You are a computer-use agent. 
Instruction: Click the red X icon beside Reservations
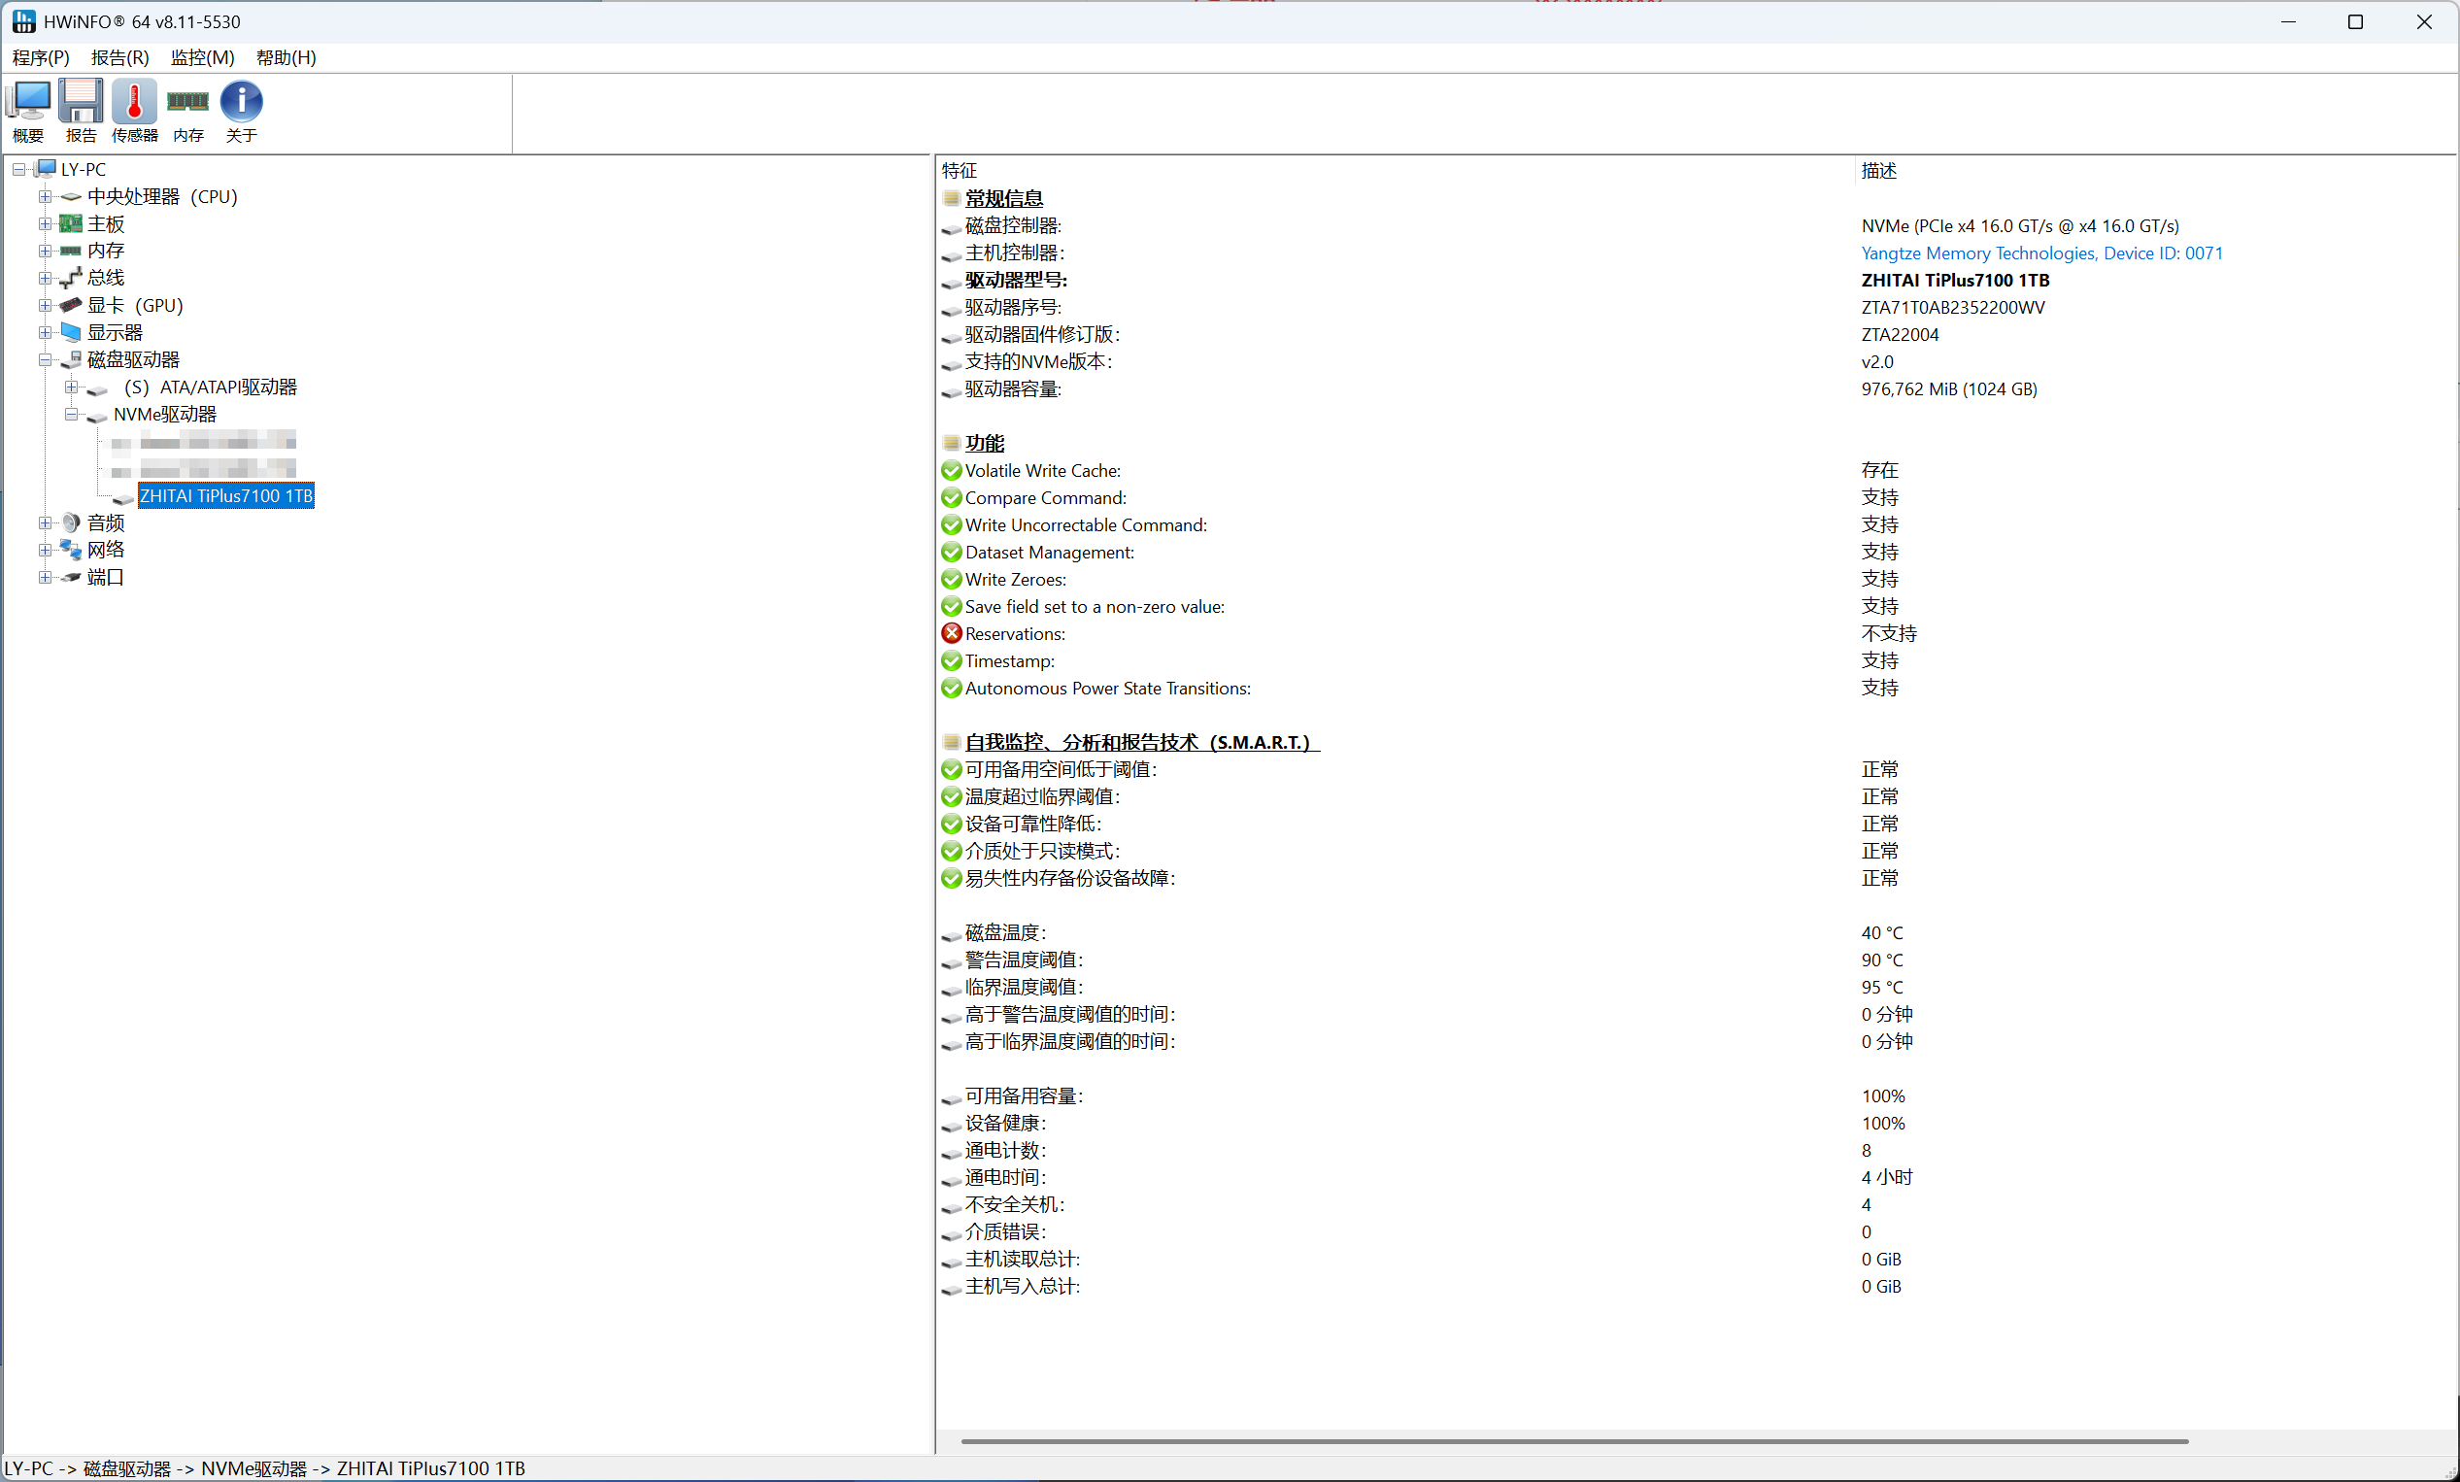[952, 633]
